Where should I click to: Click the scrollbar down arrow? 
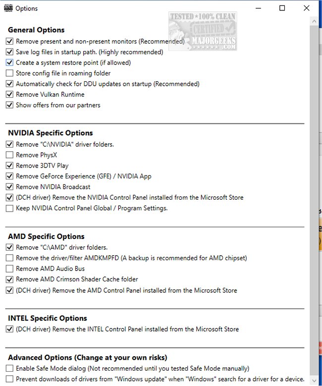coord(314,381)
